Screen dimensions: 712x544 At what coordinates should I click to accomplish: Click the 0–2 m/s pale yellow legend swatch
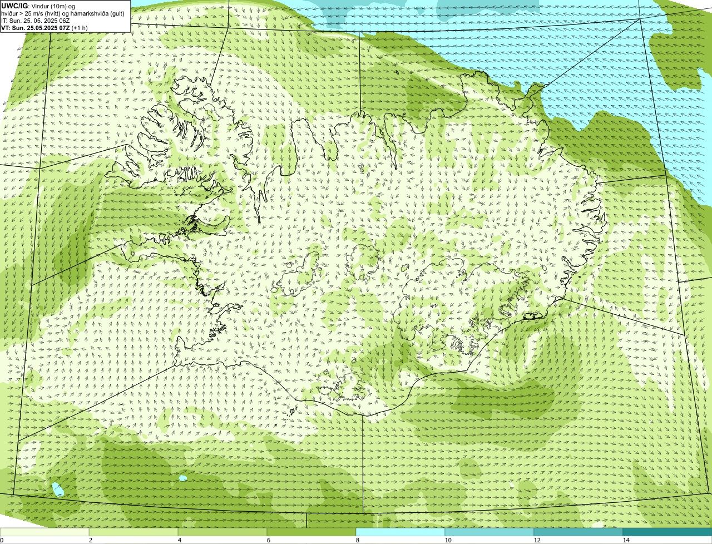[x=44, y=532]
